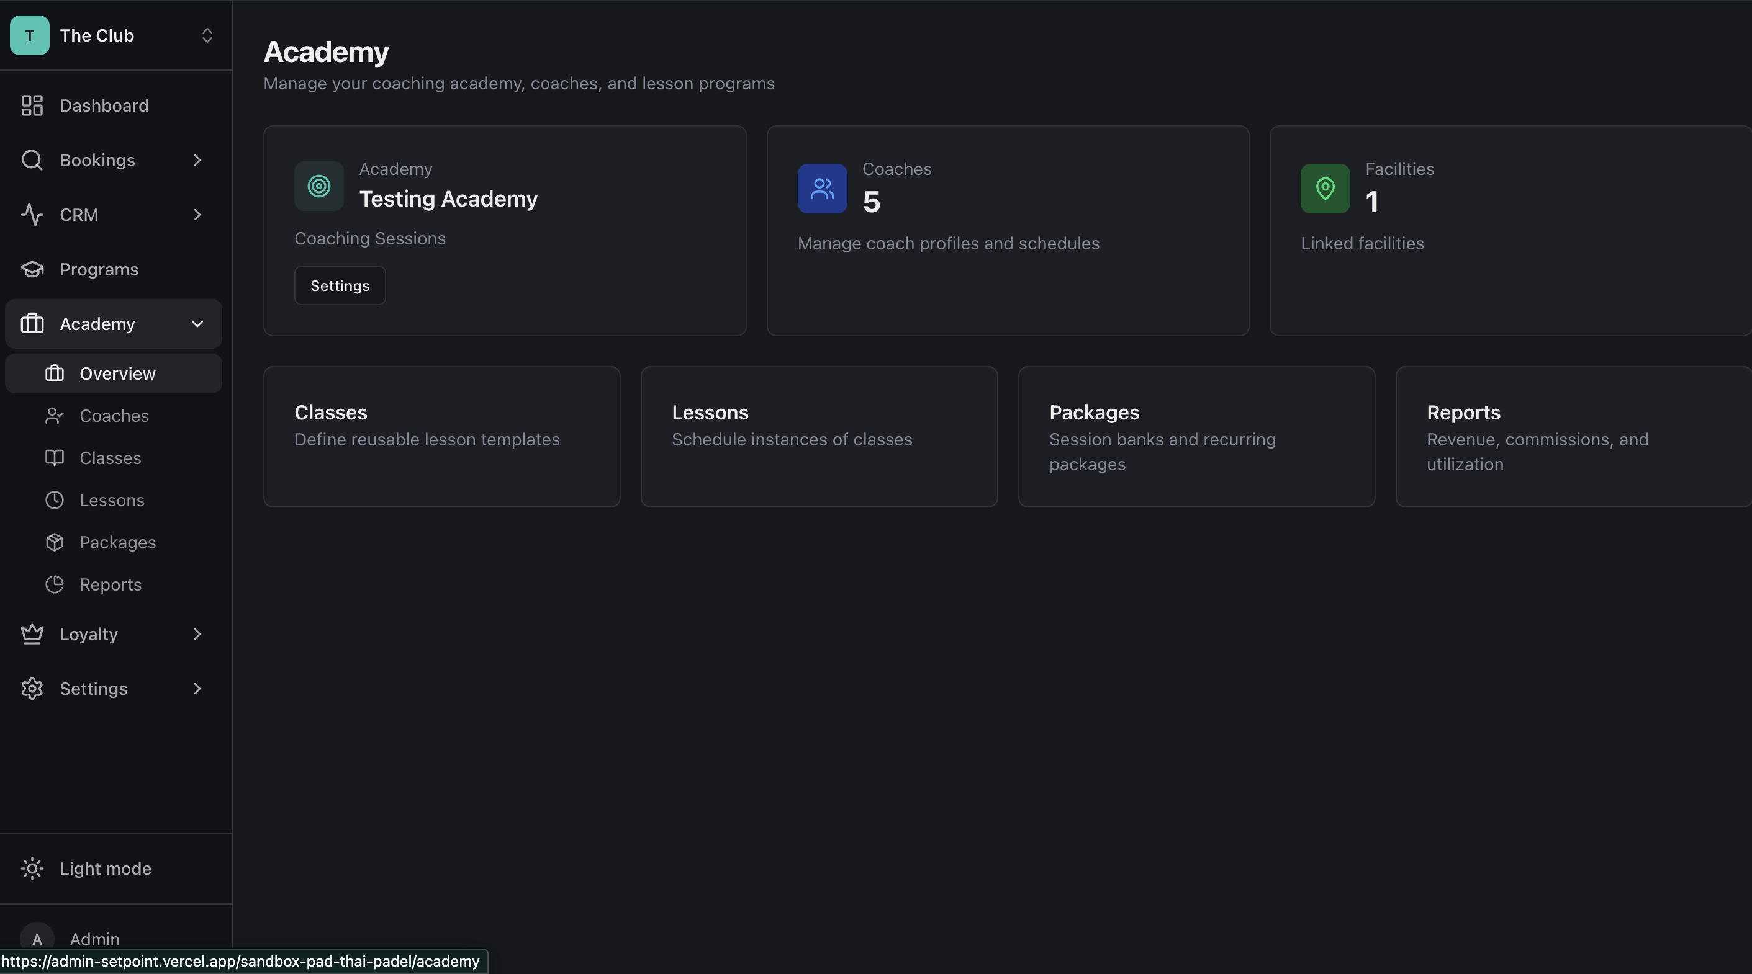Click the Settings button on Testing Academy card
Image resolution: width=1752 pixels, height=974 pixels.
tap(340, 285)
